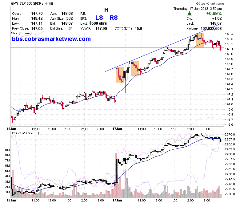Click the 148.4 price axis label
This screenshot has height=203, width=240.
(229, 34)
